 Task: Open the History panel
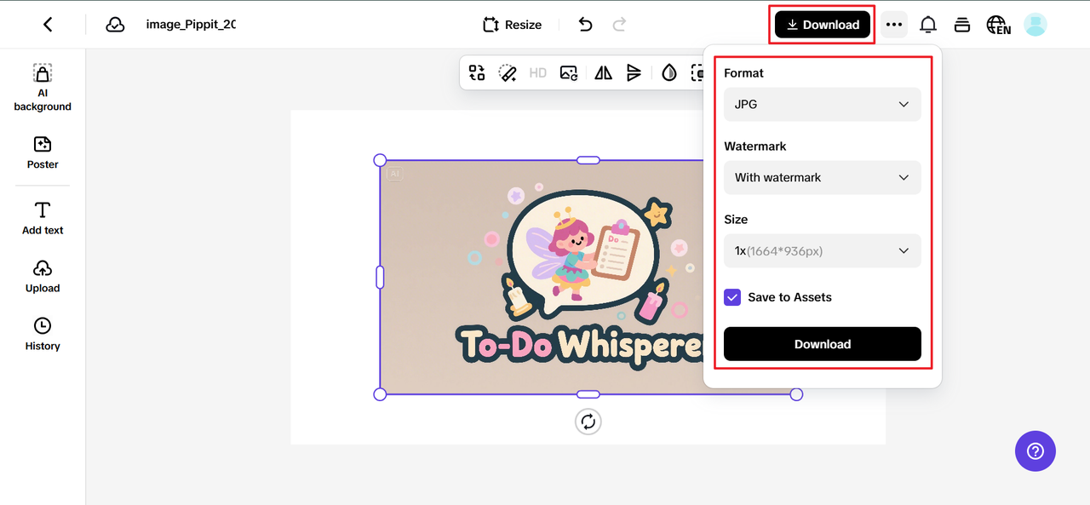(x=43, y=334)
